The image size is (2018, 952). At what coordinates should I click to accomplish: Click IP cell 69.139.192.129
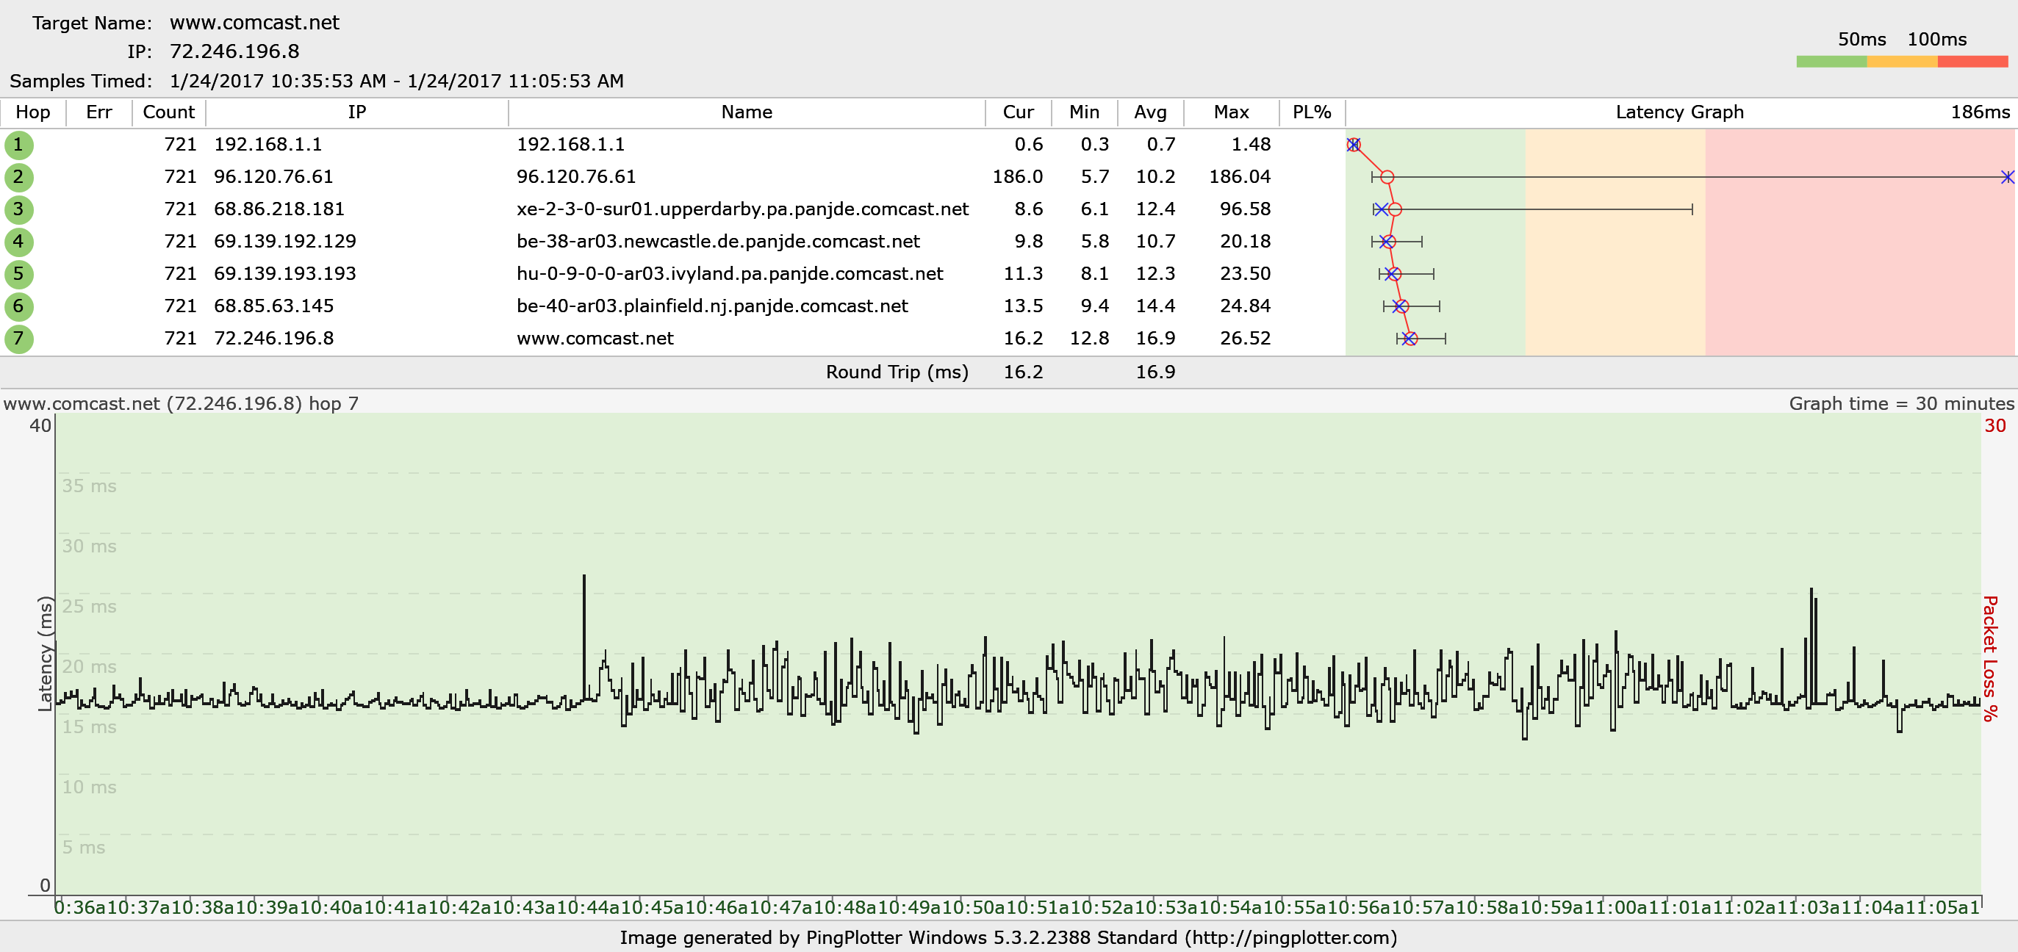coord(284,241)
